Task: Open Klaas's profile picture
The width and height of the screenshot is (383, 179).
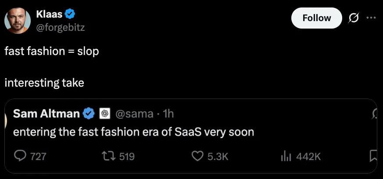Action: [18, 21]
